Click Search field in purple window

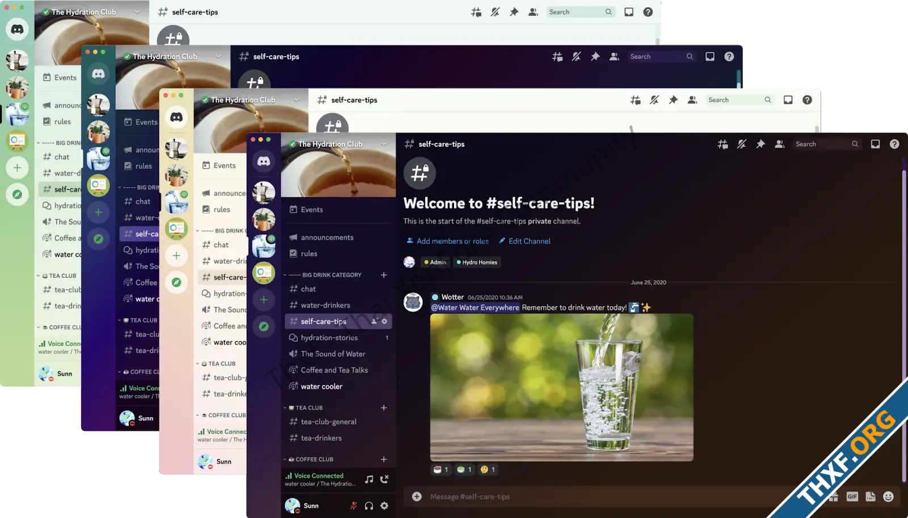point(662,57)
